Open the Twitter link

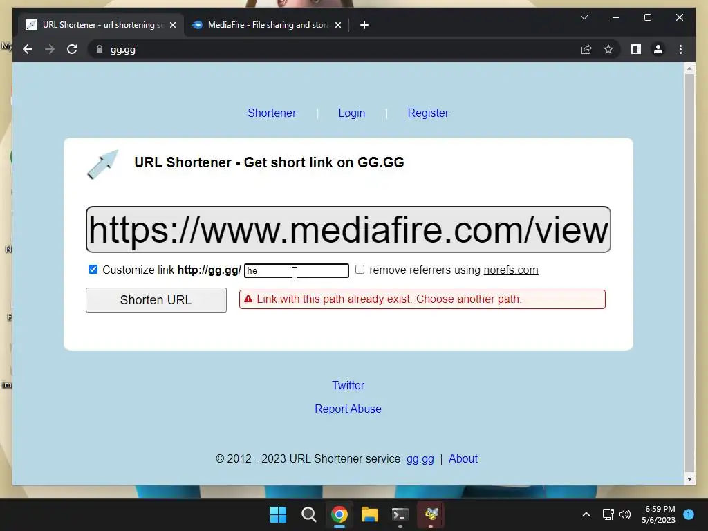(x=348, y=385)
